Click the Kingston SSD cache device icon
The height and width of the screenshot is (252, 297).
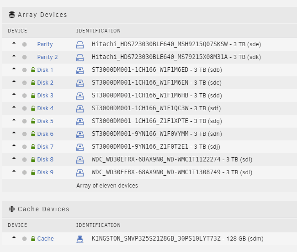(80, 239)
